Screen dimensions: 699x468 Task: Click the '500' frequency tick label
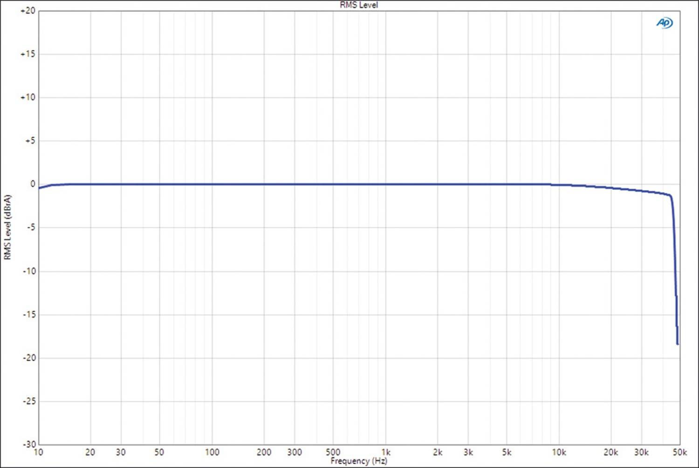tap(333, 452)
